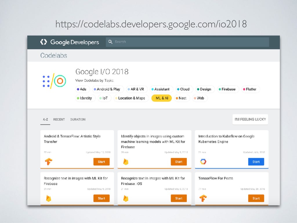Filter by Web topic
Viewport: 297px width, 223px height.
(x=200, y=98)
